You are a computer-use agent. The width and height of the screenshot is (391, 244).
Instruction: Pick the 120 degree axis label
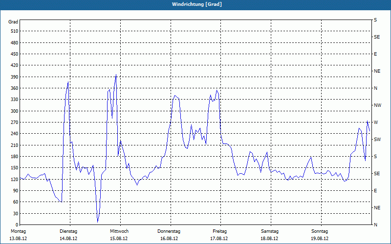tap(15, 179)
